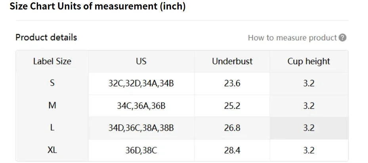Select the M label size cell

coord(52,106)
